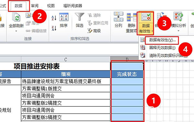Open the 数据 ribbon tab
194x122 pixels.
point(18,6)
